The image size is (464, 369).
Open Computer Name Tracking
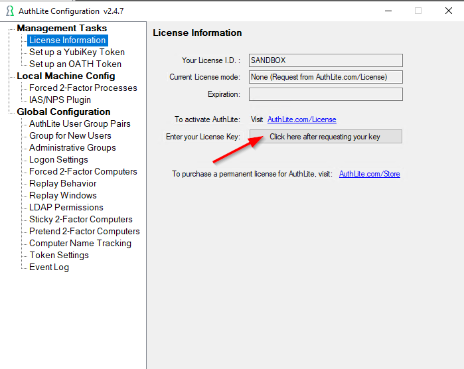click(x=80, y=244)
